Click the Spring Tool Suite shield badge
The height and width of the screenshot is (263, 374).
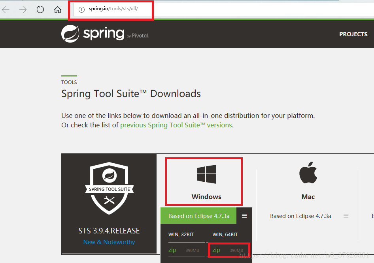click(109, 188)
